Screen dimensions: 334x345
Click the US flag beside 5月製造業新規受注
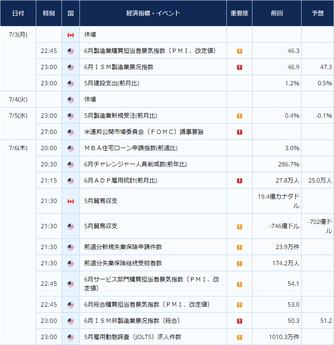pos(70,116)
